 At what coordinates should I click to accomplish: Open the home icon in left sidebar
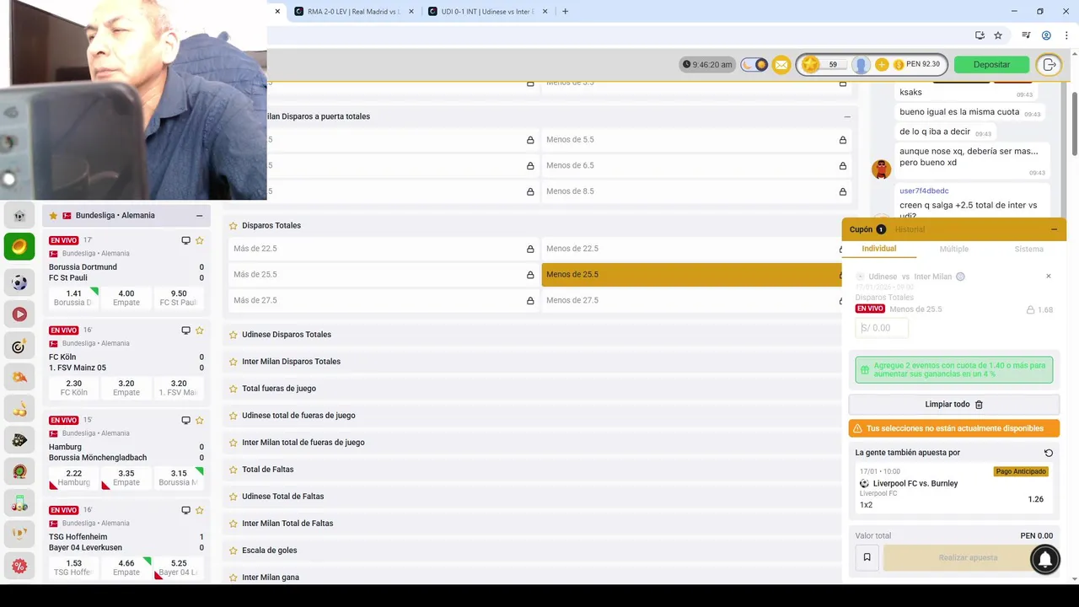pyautogui.click(x=19, y=215)
